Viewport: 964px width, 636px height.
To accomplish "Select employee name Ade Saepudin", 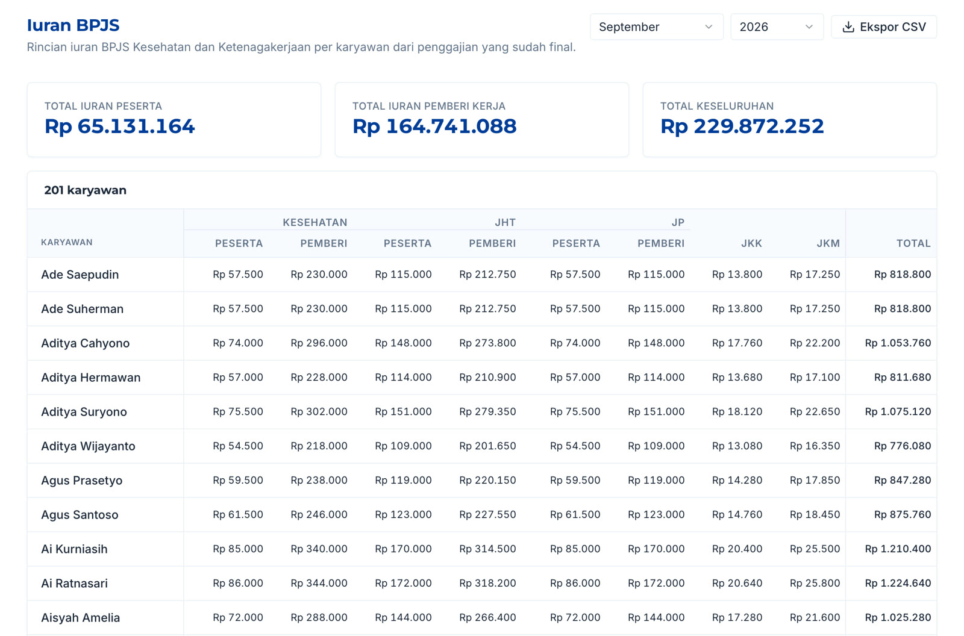I will point(80,275).
